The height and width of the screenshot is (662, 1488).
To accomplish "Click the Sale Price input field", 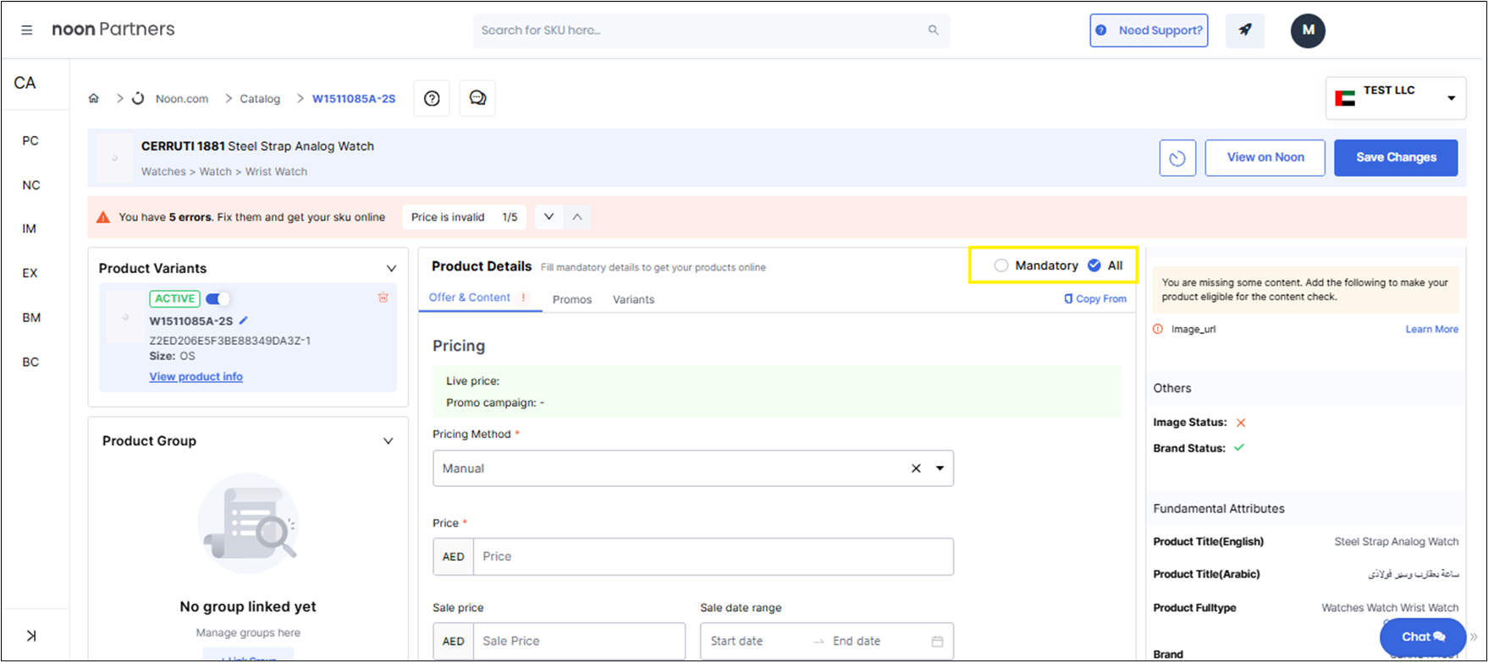I will 579,642.
